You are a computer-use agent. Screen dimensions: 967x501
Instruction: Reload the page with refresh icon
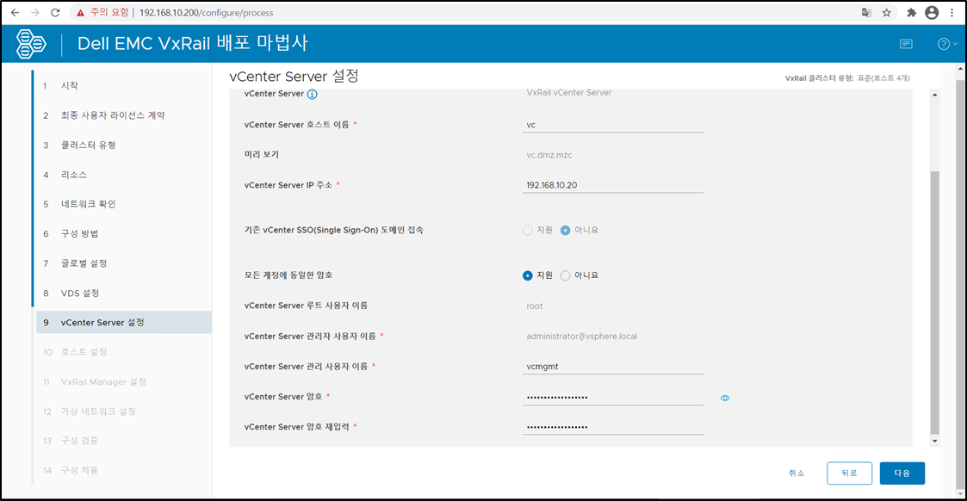(x=55, y=12)
